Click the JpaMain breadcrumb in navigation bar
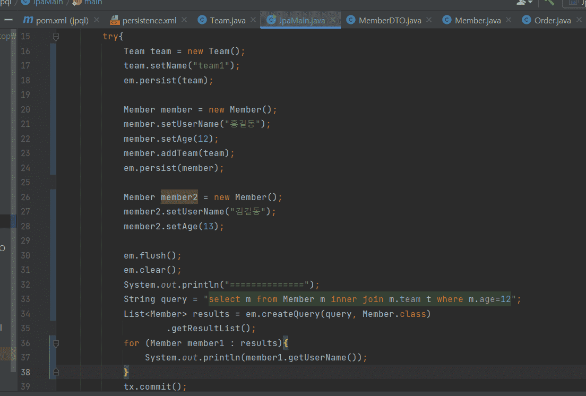 click(41, 2)
